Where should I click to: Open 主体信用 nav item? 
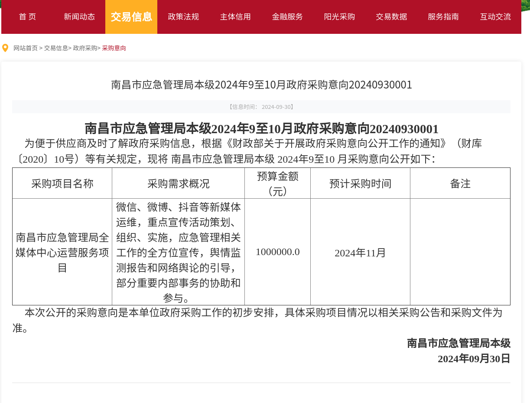click(x=235, y=17)
